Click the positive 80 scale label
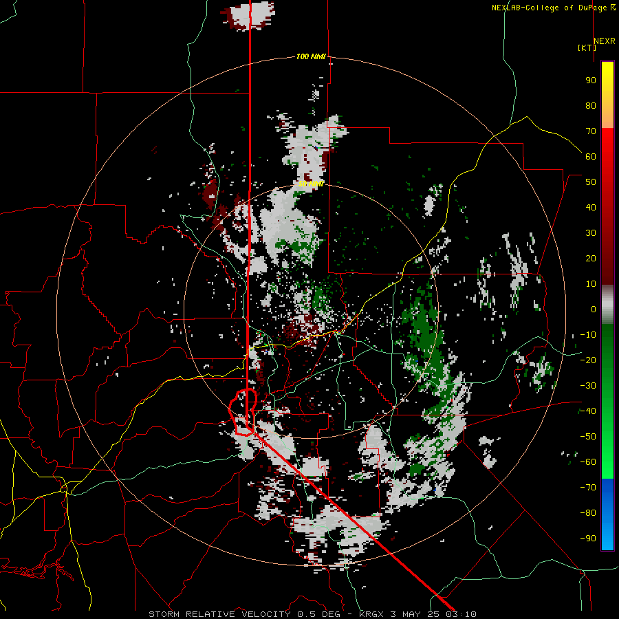 coord(591,106)
